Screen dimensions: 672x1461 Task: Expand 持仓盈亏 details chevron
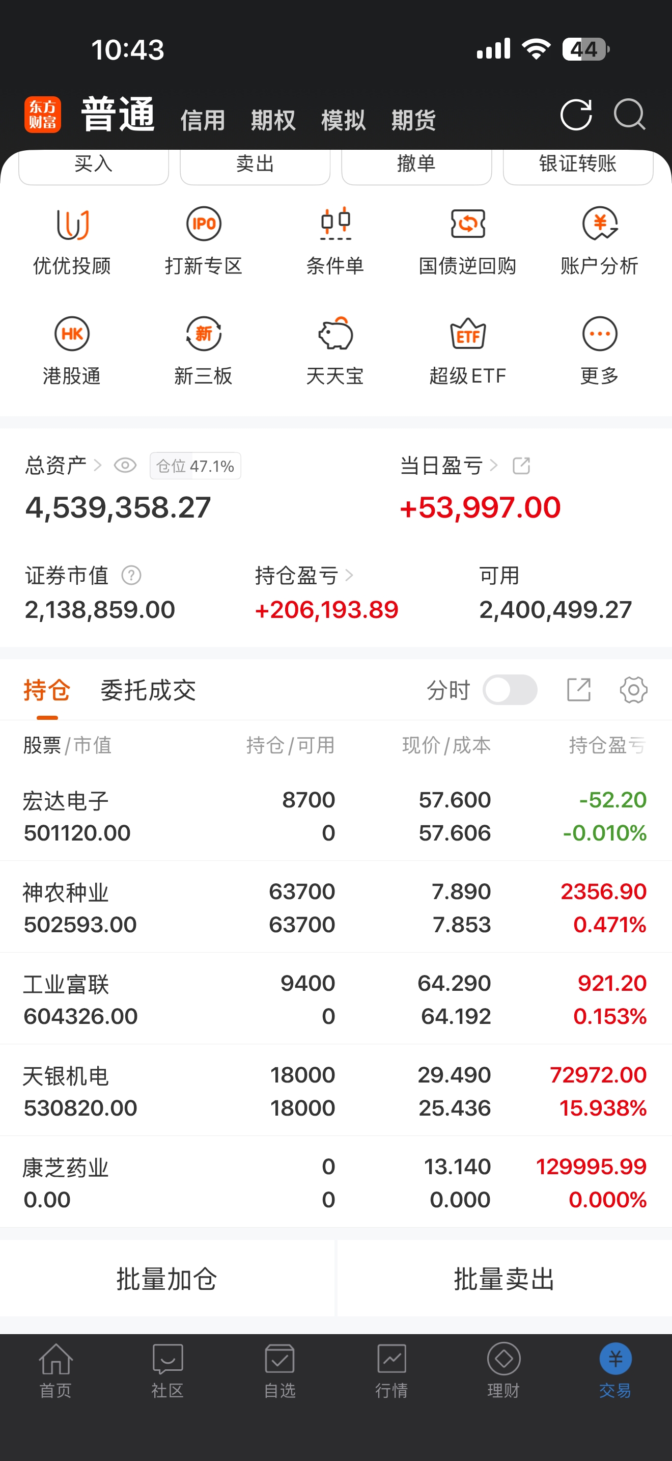[349, 575]
